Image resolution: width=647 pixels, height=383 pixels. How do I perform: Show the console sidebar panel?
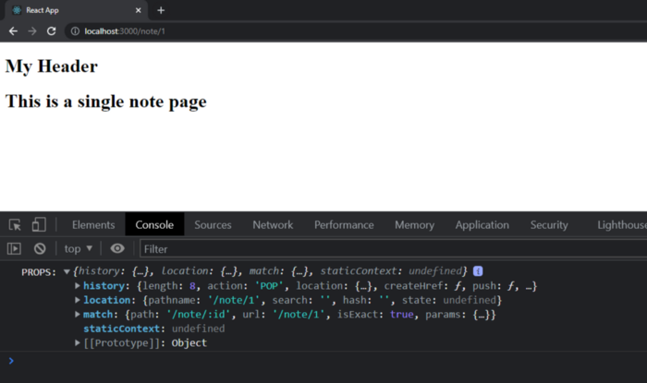[14, 248]
